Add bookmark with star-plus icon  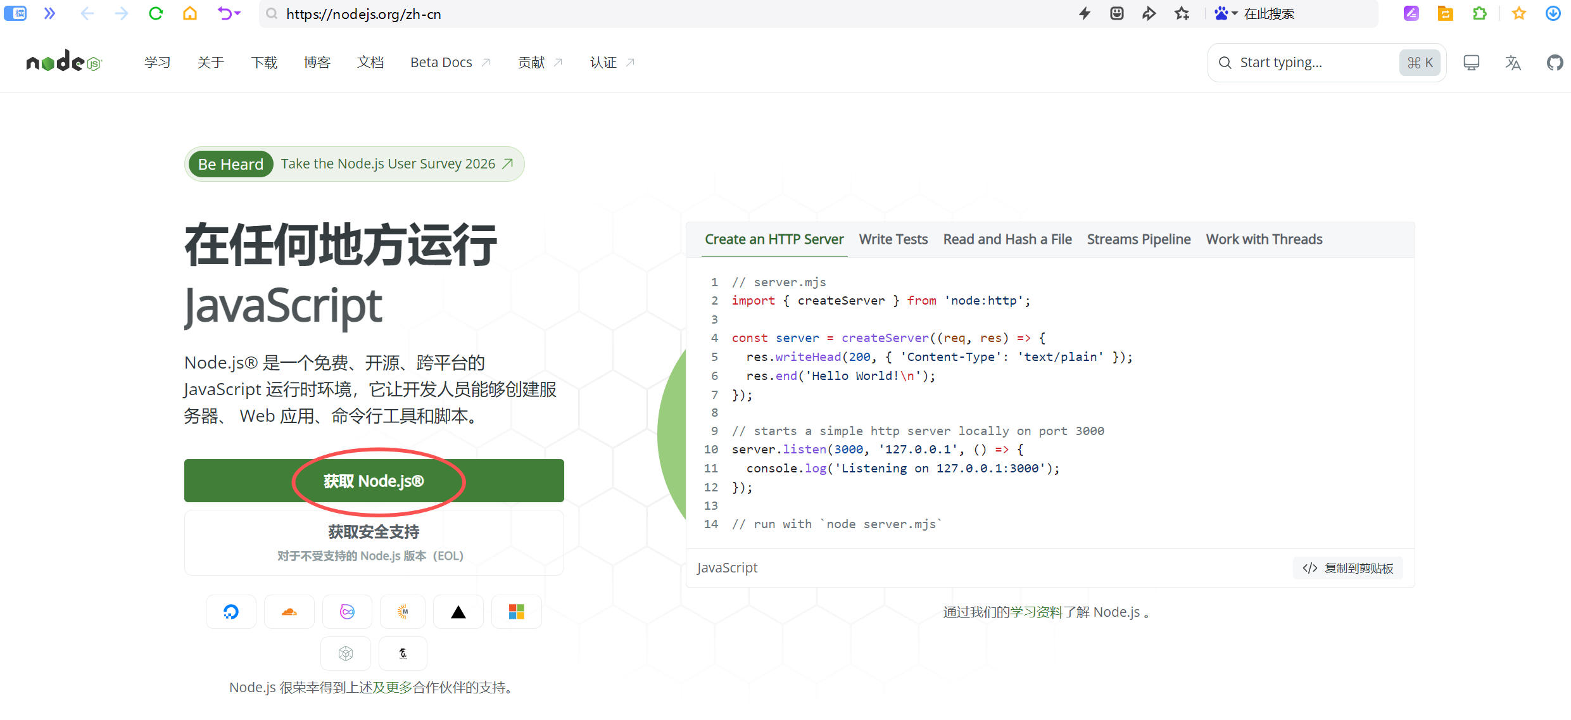click(x=1182, y=13)
